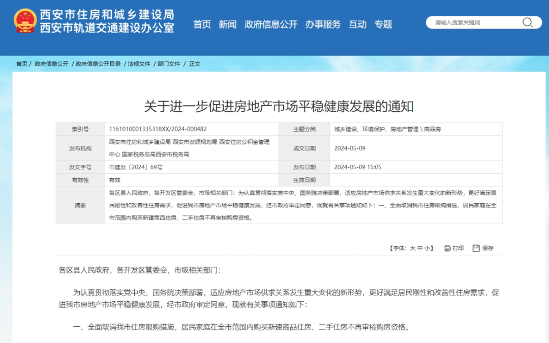The width and height of the screenshot is (549, 343).
Task: Click the 首页 breadcrumb link
Action: (21, 64)
